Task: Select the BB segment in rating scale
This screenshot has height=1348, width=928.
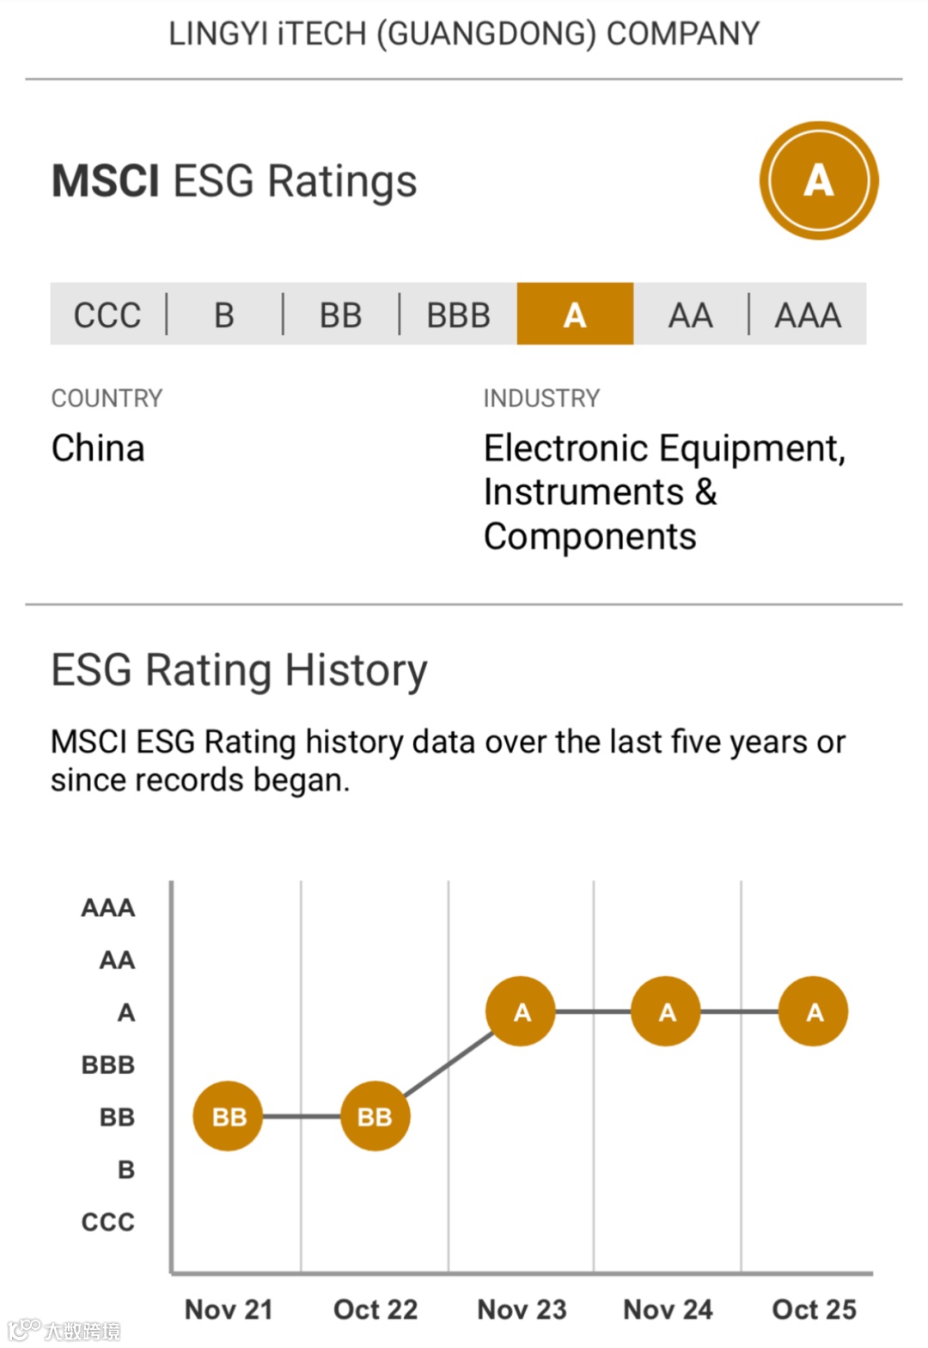Action: (341, 314)
